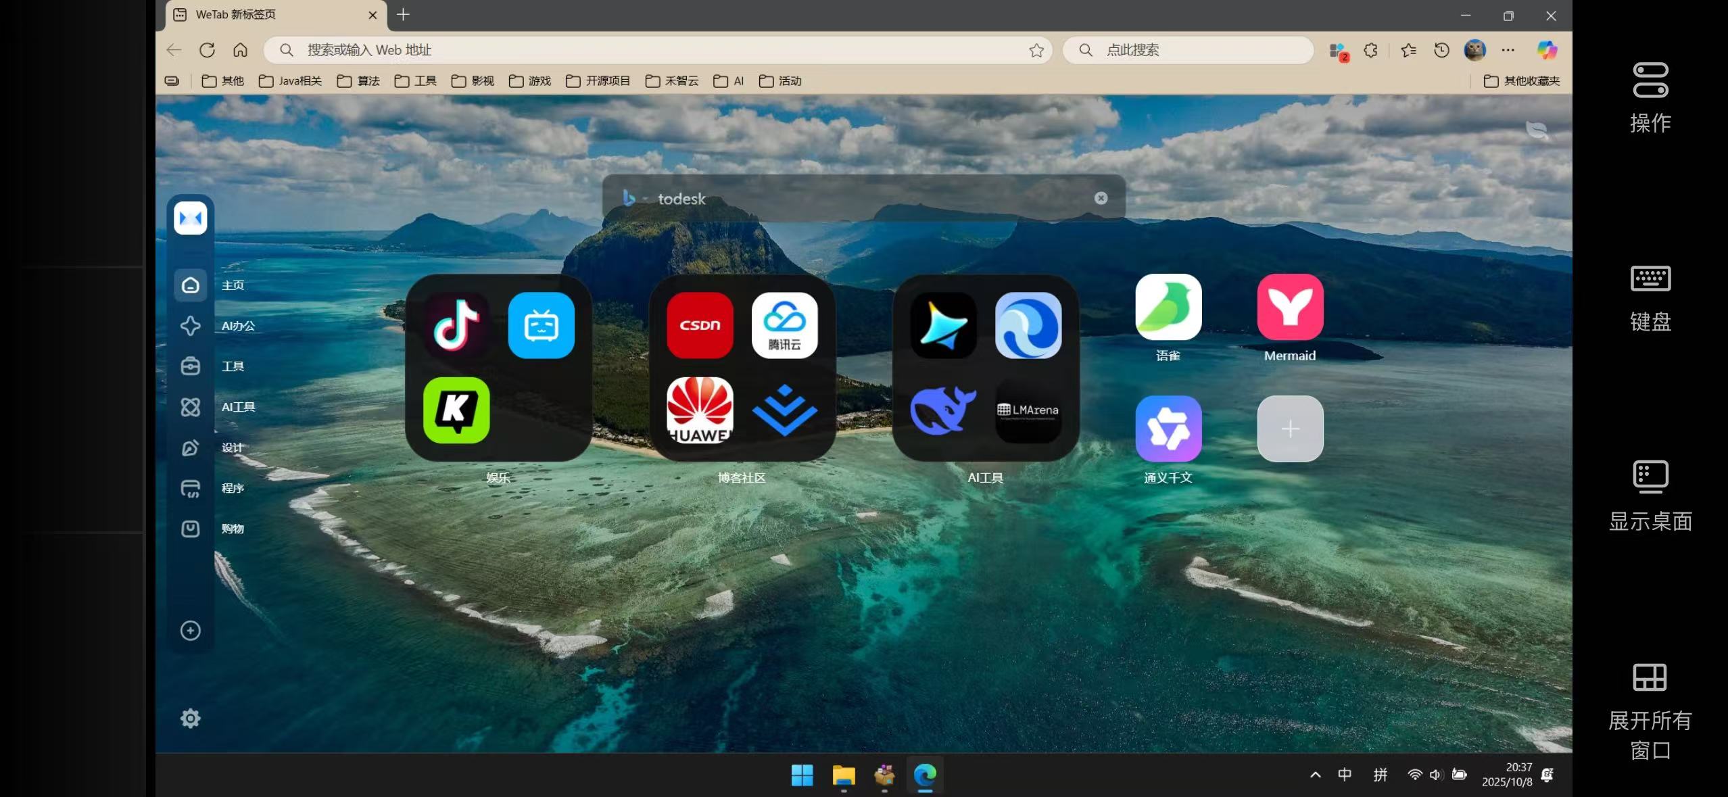Open the CSDN shortcut icon
Viewport: 1728px width, 797px height.
(x=700, y=325)
